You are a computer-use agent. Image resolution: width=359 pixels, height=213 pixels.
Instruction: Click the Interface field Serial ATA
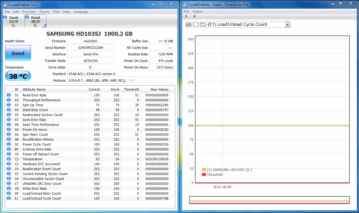coord(91,54)
